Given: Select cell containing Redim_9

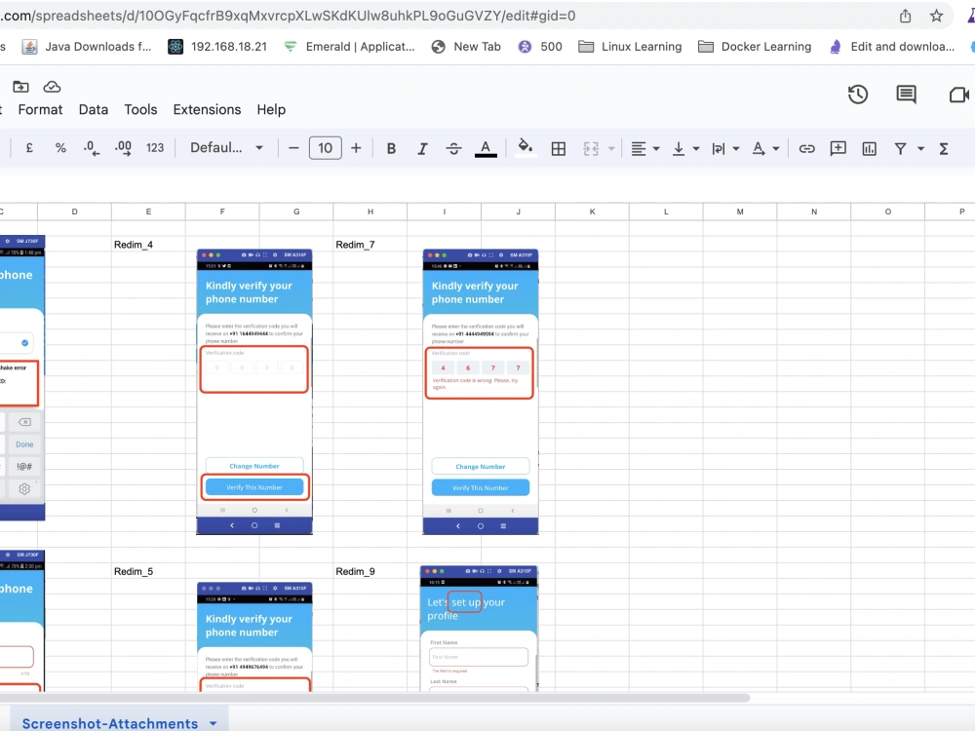Looking at the screenshot, I should (x=370, y=571).
